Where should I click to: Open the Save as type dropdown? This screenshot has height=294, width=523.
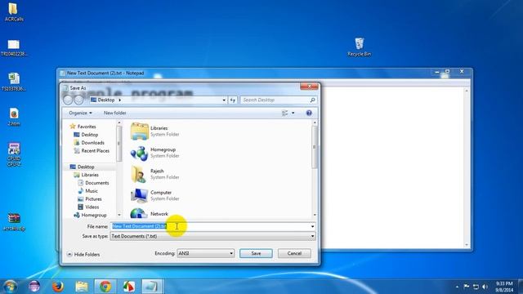tap(212, 236)
